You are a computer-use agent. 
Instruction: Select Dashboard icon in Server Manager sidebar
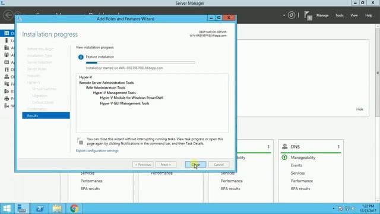click(x=7, y=33)
